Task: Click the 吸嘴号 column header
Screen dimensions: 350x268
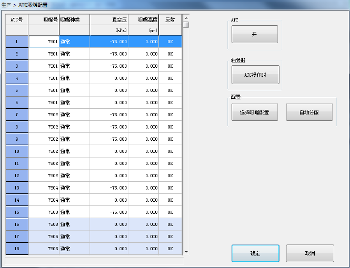Action: [44, 20]
